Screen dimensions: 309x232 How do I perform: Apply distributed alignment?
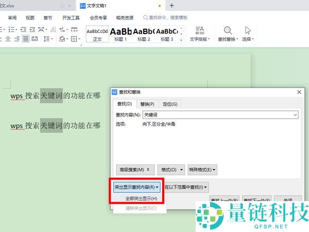(35, 39)
